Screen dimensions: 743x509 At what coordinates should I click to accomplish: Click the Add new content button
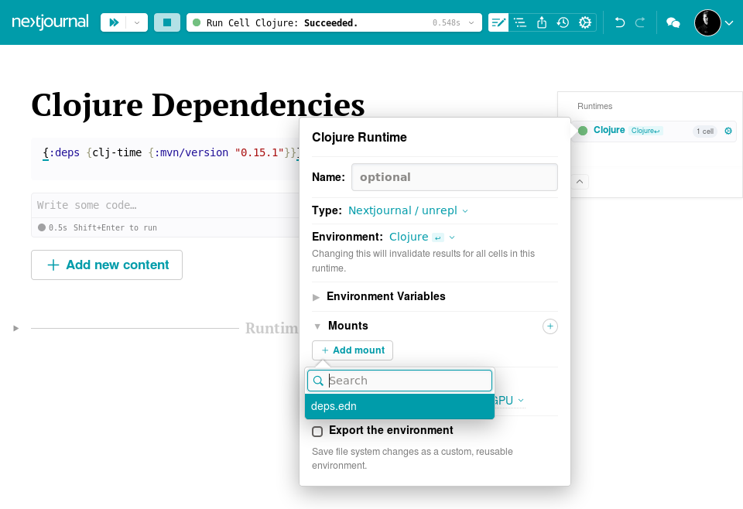[107, 265]
